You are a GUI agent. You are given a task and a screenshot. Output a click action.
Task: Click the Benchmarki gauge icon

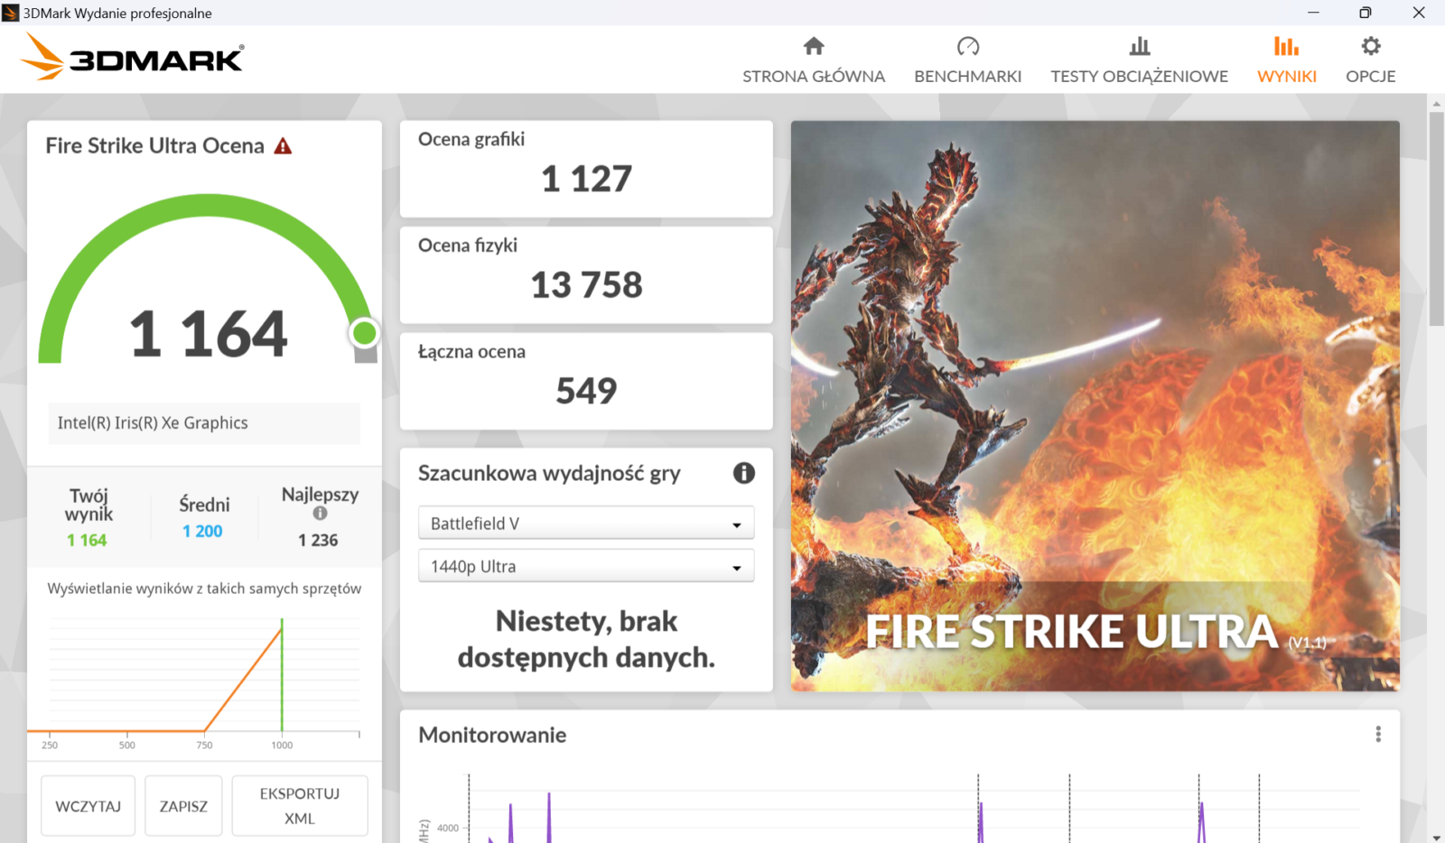(967, 46)
